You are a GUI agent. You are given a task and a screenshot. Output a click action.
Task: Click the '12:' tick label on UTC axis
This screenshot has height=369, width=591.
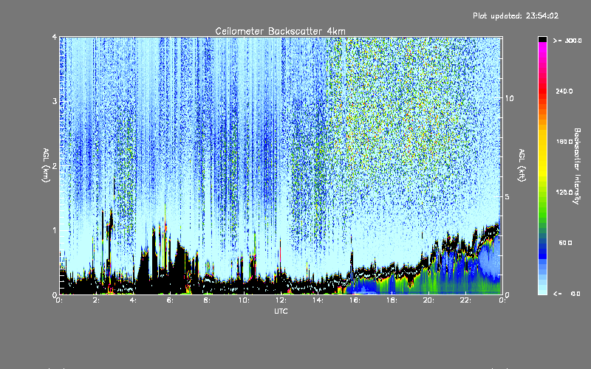(281, 300)
